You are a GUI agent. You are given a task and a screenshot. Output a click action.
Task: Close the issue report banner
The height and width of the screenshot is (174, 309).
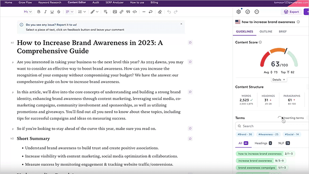coord(181,24)
